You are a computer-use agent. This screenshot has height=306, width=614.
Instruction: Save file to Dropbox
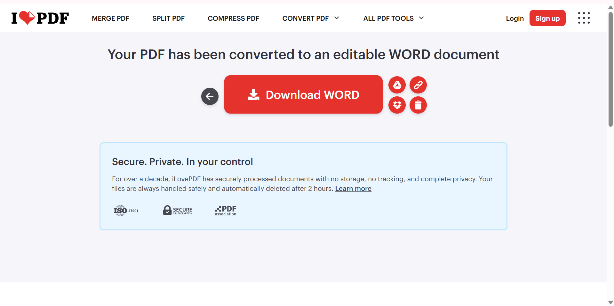click(397, 105)
